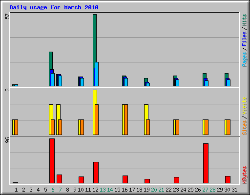Click the red KBytes bar for day 30
This screenshot has height=195, width=250.
[x=228, y=180]
